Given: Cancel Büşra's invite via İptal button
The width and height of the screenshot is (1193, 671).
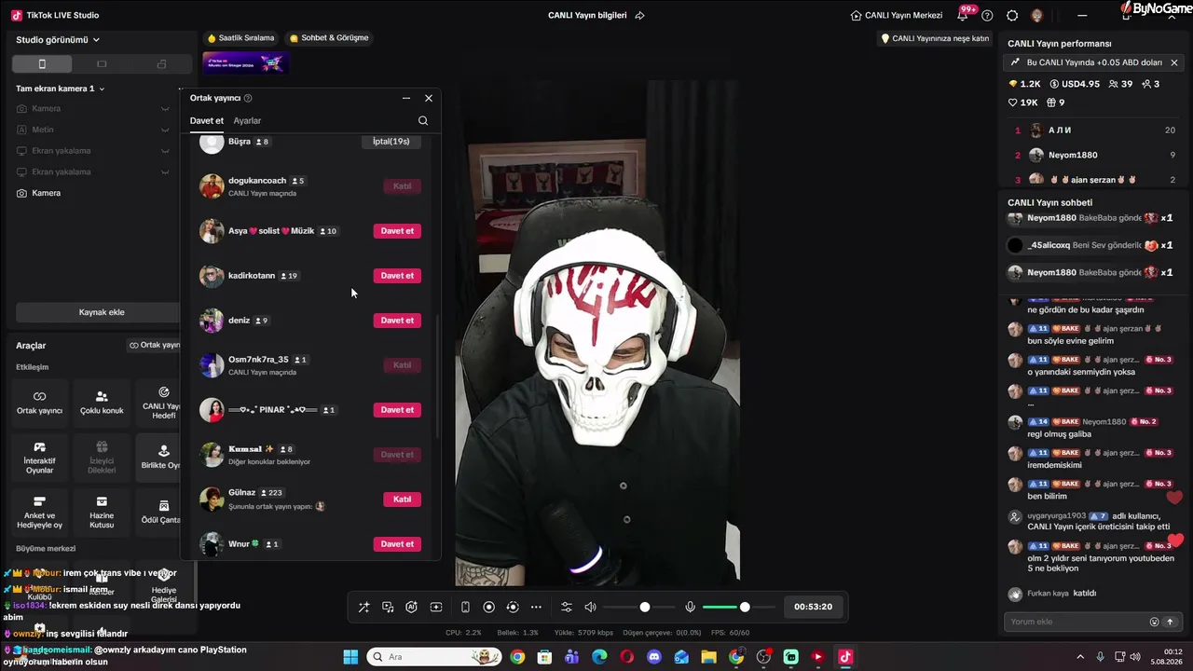Looking at the screenshot, I should 391,142.
